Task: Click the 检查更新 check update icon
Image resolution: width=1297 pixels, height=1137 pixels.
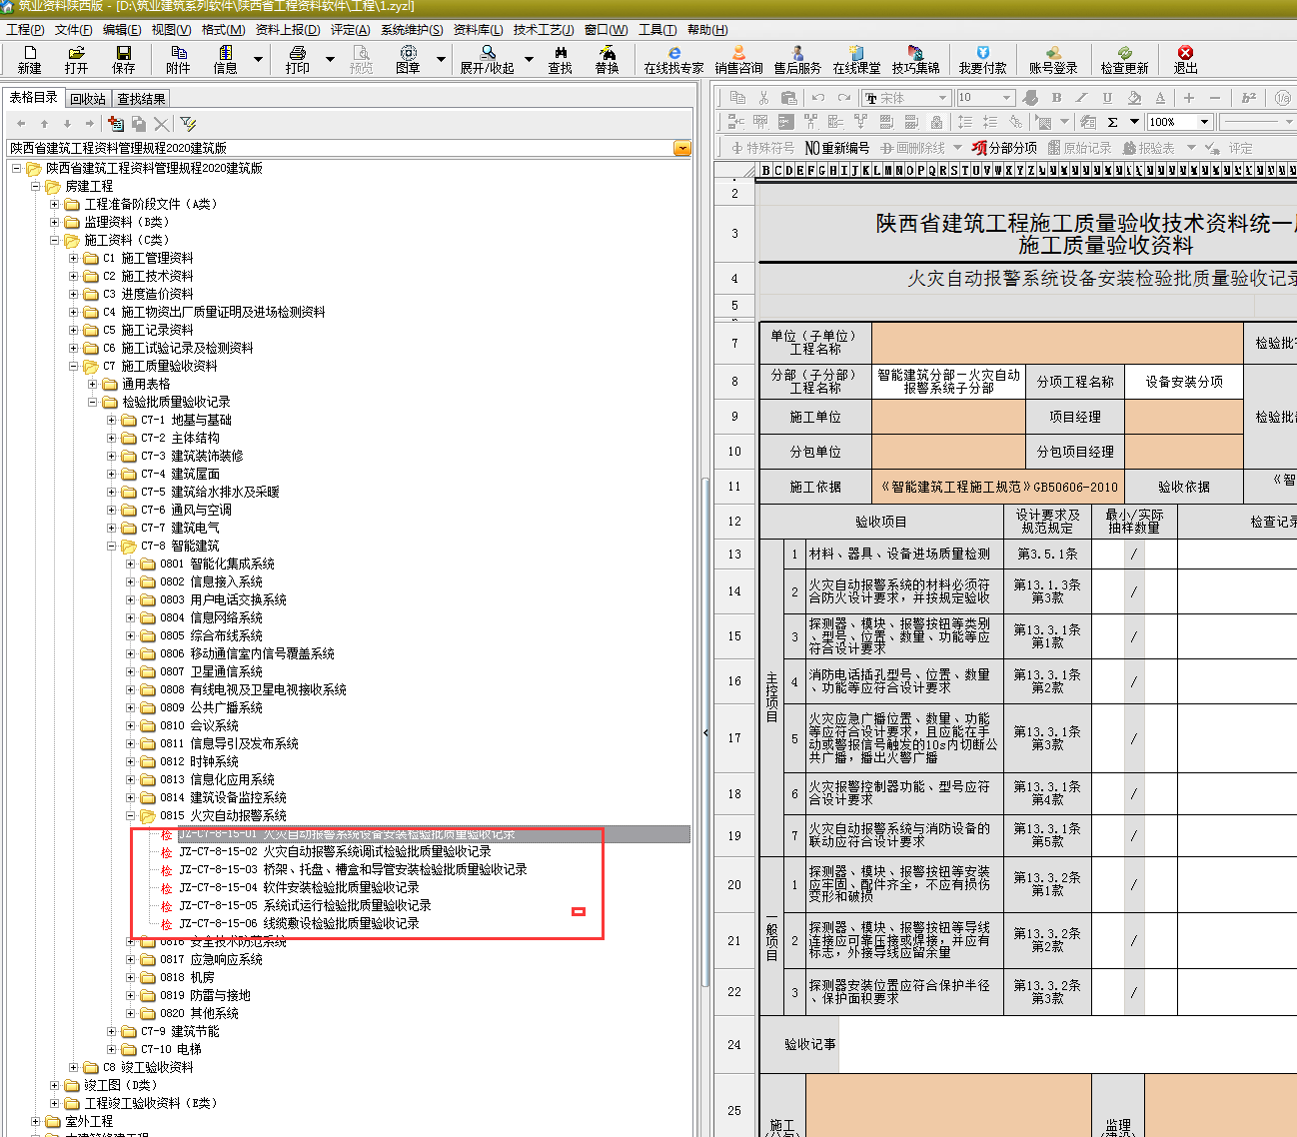Action: coord(1124,59)
